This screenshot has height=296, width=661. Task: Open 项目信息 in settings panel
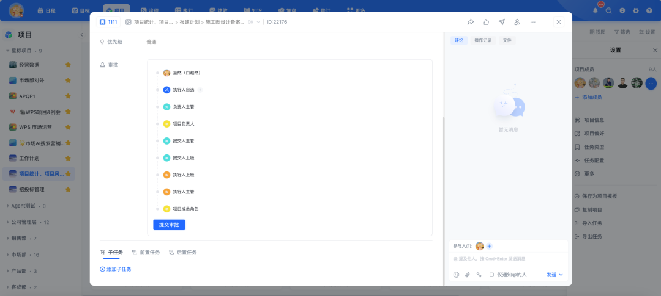pos(589,120)
